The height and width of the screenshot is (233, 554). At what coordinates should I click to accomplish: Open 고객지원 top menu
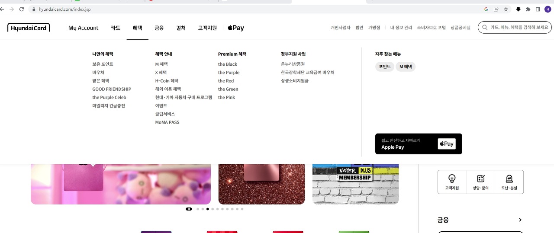tap(207, 28)
